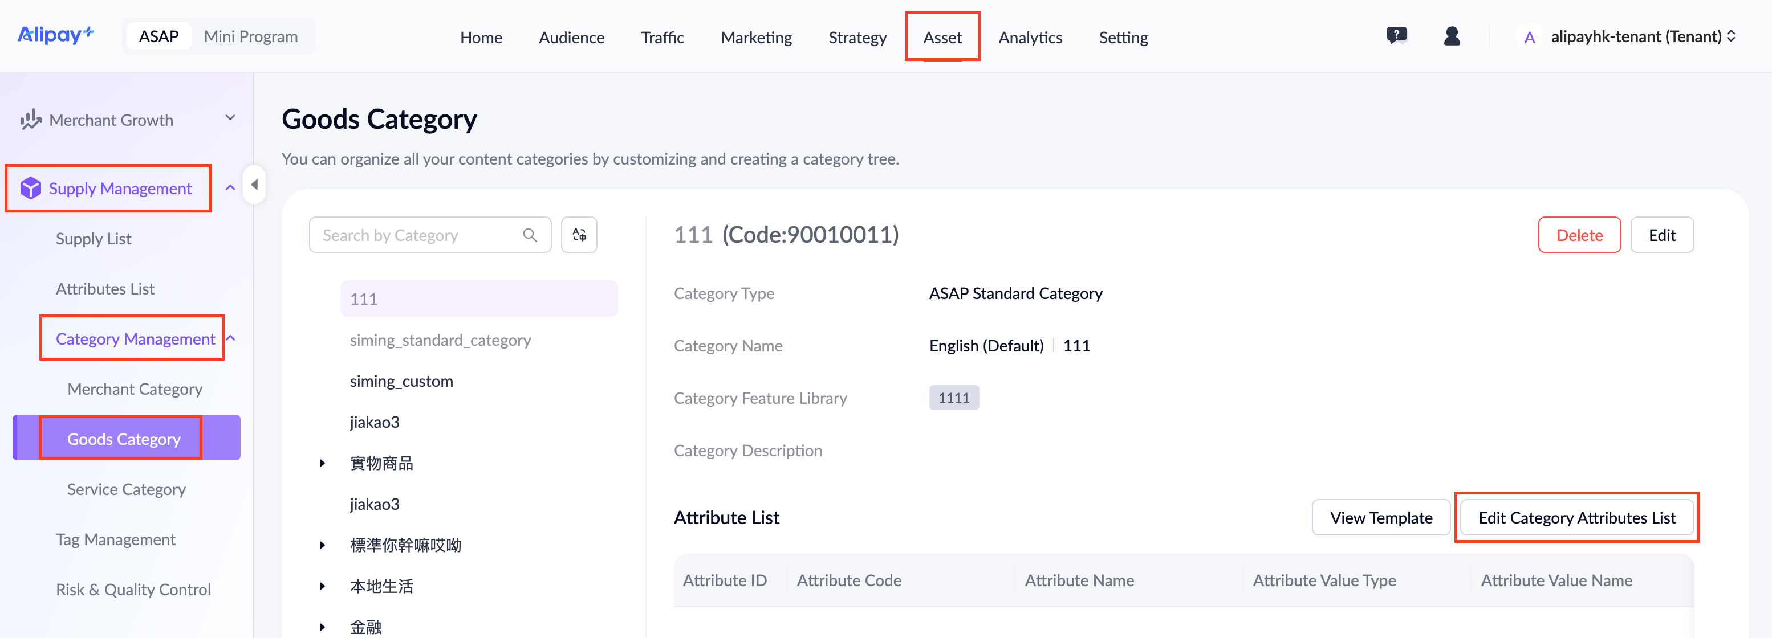This screenshot has width=1772, height=638.
Task: Open the Analytics top menu
Action: 1030,37
